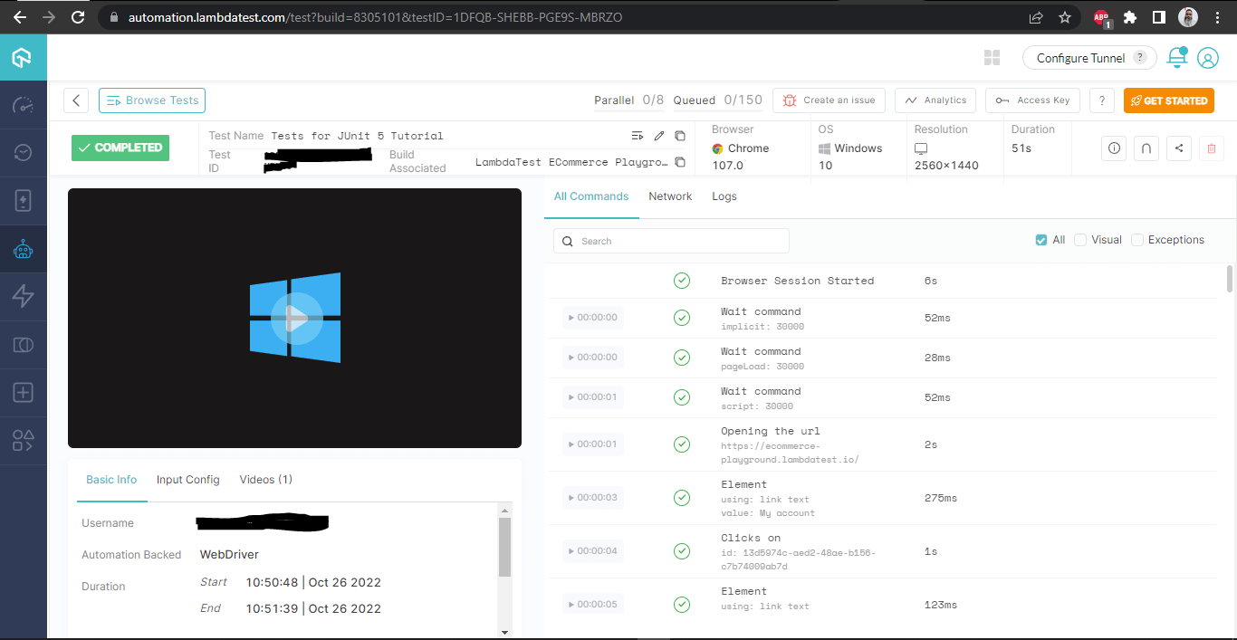Open the user profile avatar icon
1237x640 pixels.
(x=1208, y=58)
